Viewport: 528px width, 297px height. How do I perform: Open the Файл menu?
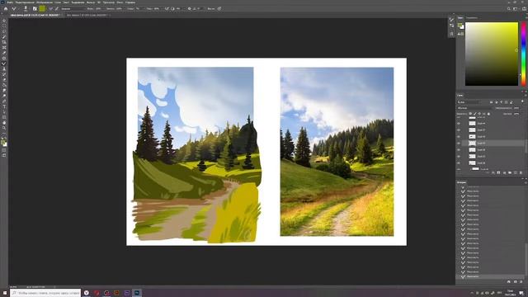10,2
